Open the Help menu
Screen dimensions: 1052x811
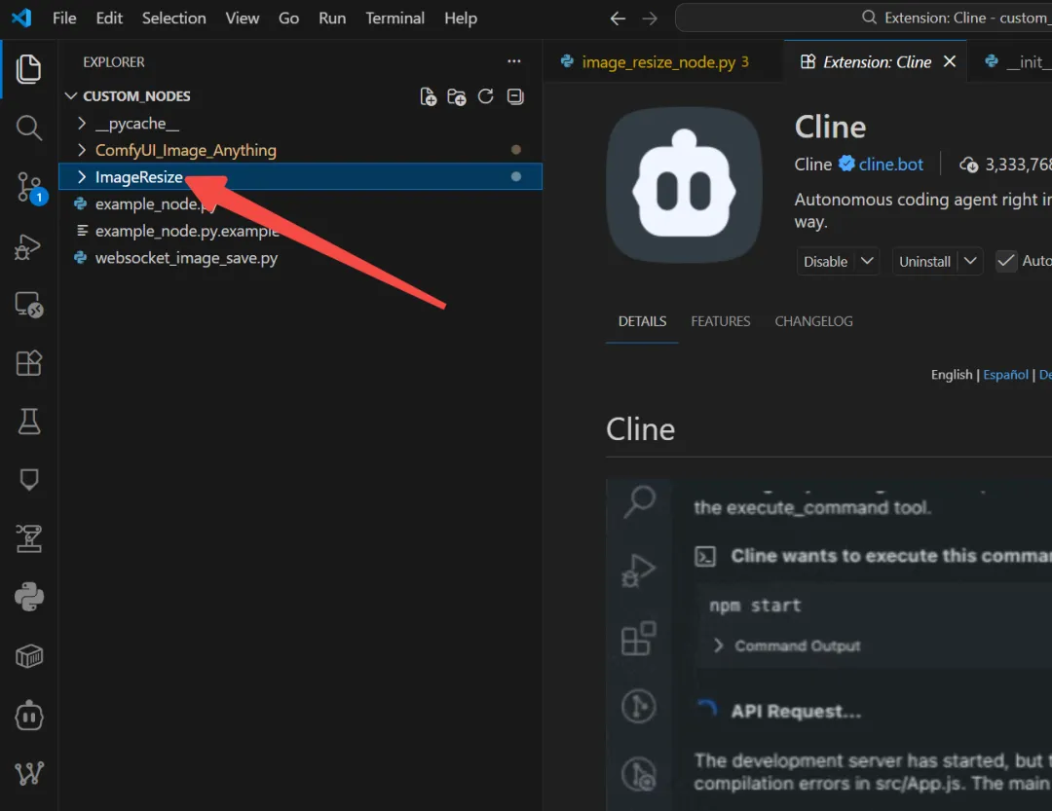(x=460, y=18)
